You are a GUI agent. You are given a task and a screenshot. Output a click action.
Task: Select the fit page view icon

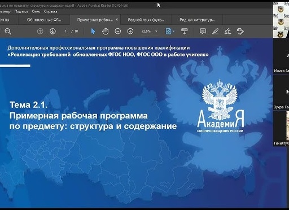pyautogui.click(x=168, y=31)
